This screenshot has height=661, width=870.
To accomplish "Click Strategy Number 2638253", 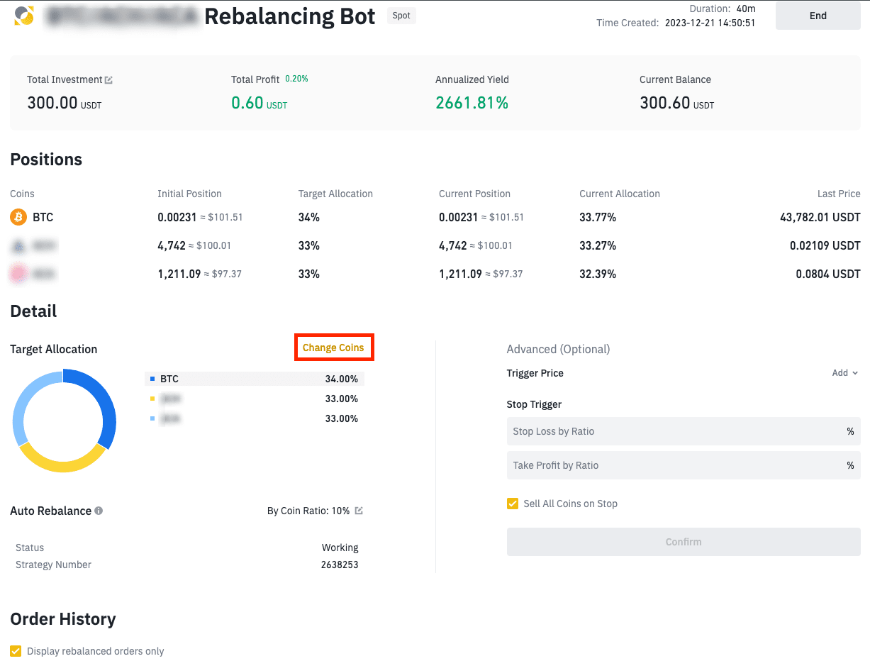I will click(x=340, y=565).
